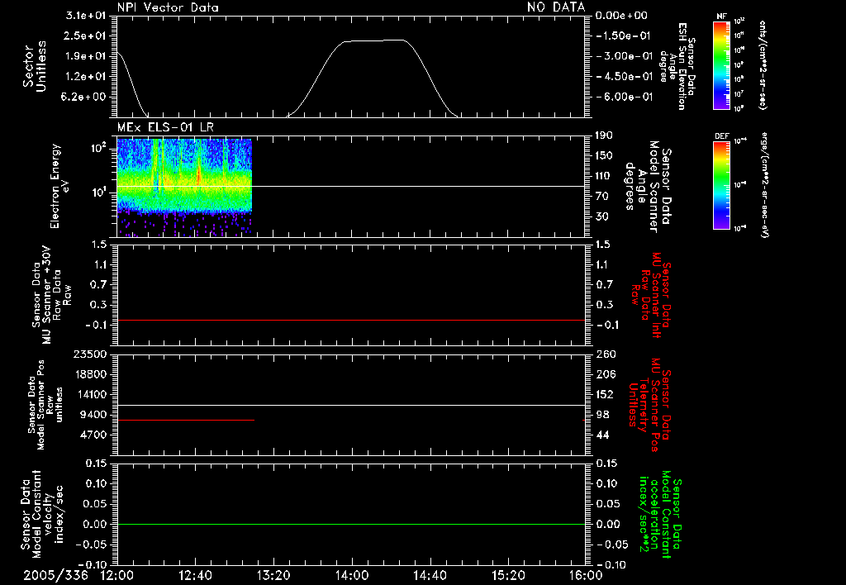The image size is (846, 585).
Task: Click the Model Scanner Angle degrees label
Action: [649, 187]
